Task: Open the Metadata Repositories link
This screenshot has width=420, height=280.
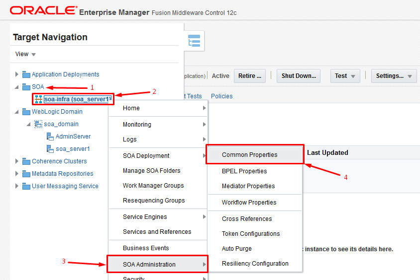Action: coord(62,174)
